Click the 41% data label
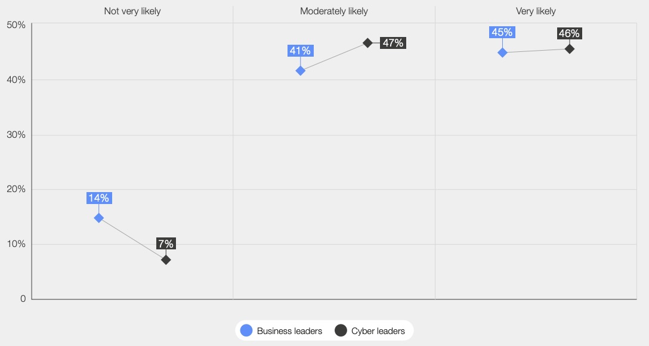649x346 pixels. click(301, 51)
